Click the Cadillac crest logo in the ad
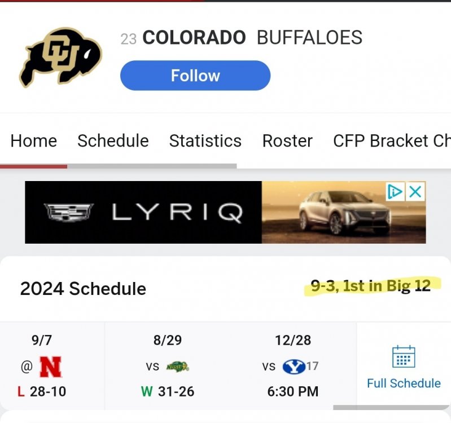 click(x=69, y=212)
